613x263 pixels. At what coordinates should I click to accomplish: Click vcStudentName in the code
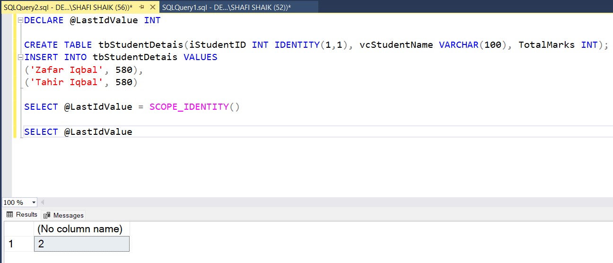(396, 45)
